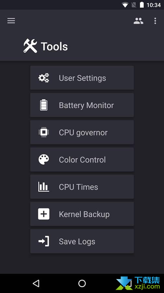Click the plus box icon beside Kernel Backup
This screenshot has width=164, height=293.
coord(44,214)
